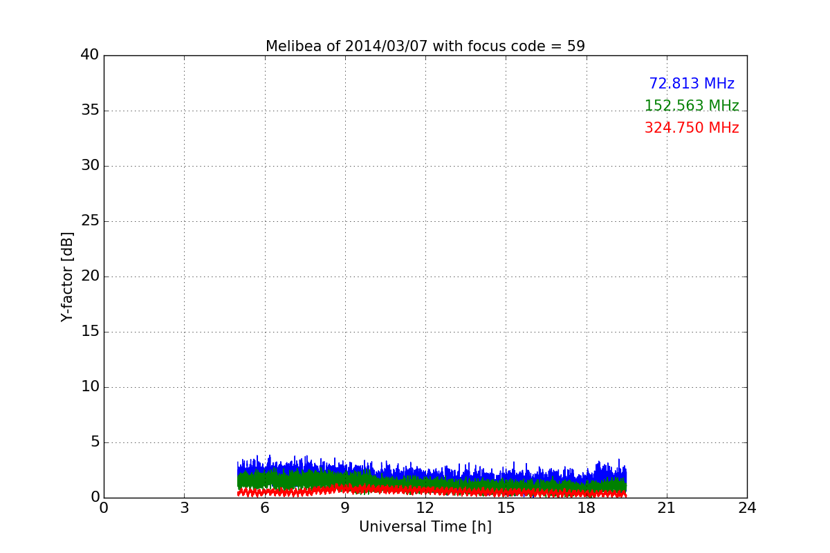
Task: Click the x-axis tick label '15'
Action: 506,507
